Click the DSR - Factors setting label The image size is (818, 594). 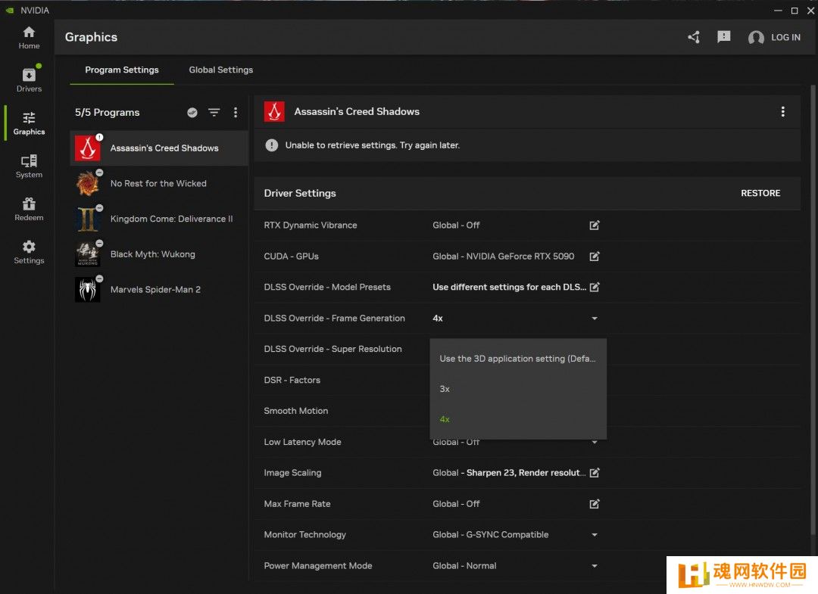point(292,381)
